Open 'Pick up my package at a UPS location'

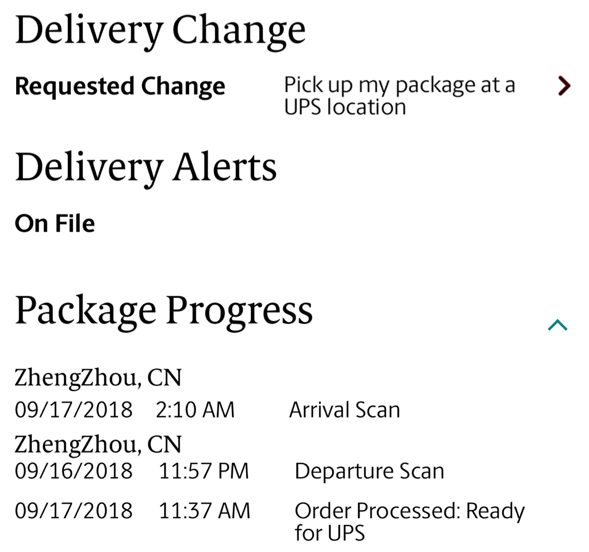[x=399, y=96]
